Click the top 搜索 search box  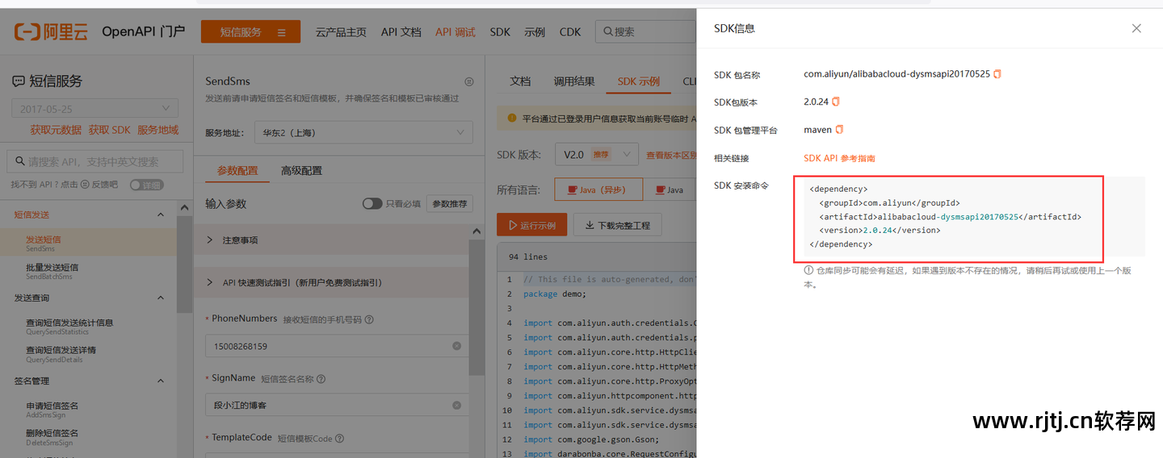[x=646, y=32]
